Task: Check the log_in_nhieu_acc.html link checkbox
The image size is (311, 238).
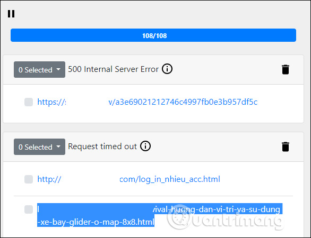Action: [x=29, y=179]
